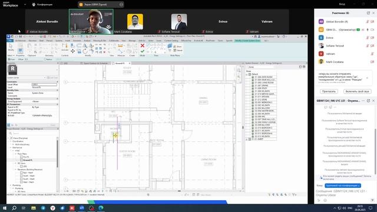Viewport: 377px width, 212px height.
Task: Click the Zoom Workplace logo
Action: pyautogui.click(x=10, y=4)
